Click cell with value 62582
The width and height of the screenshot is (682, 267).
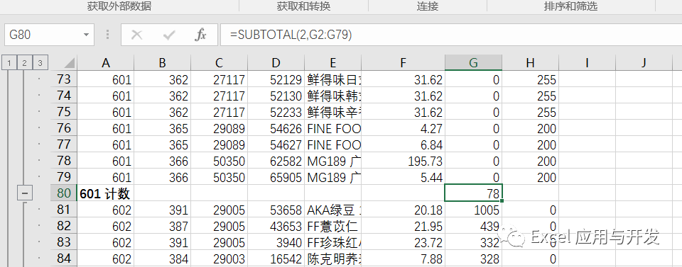pos(276,161)
